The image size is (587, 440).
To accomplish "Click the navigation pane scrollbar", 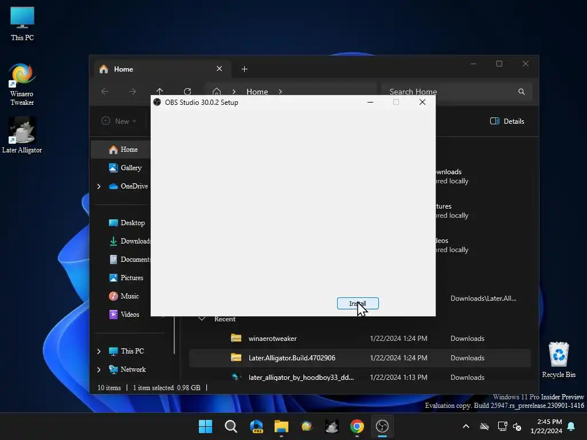I will (174, 335).
